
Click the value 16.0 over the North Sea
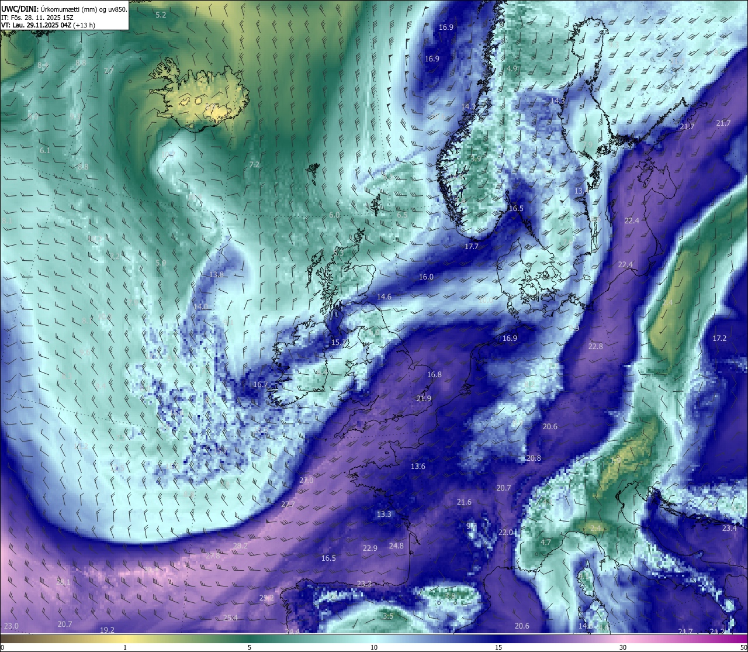click(427, 277)
